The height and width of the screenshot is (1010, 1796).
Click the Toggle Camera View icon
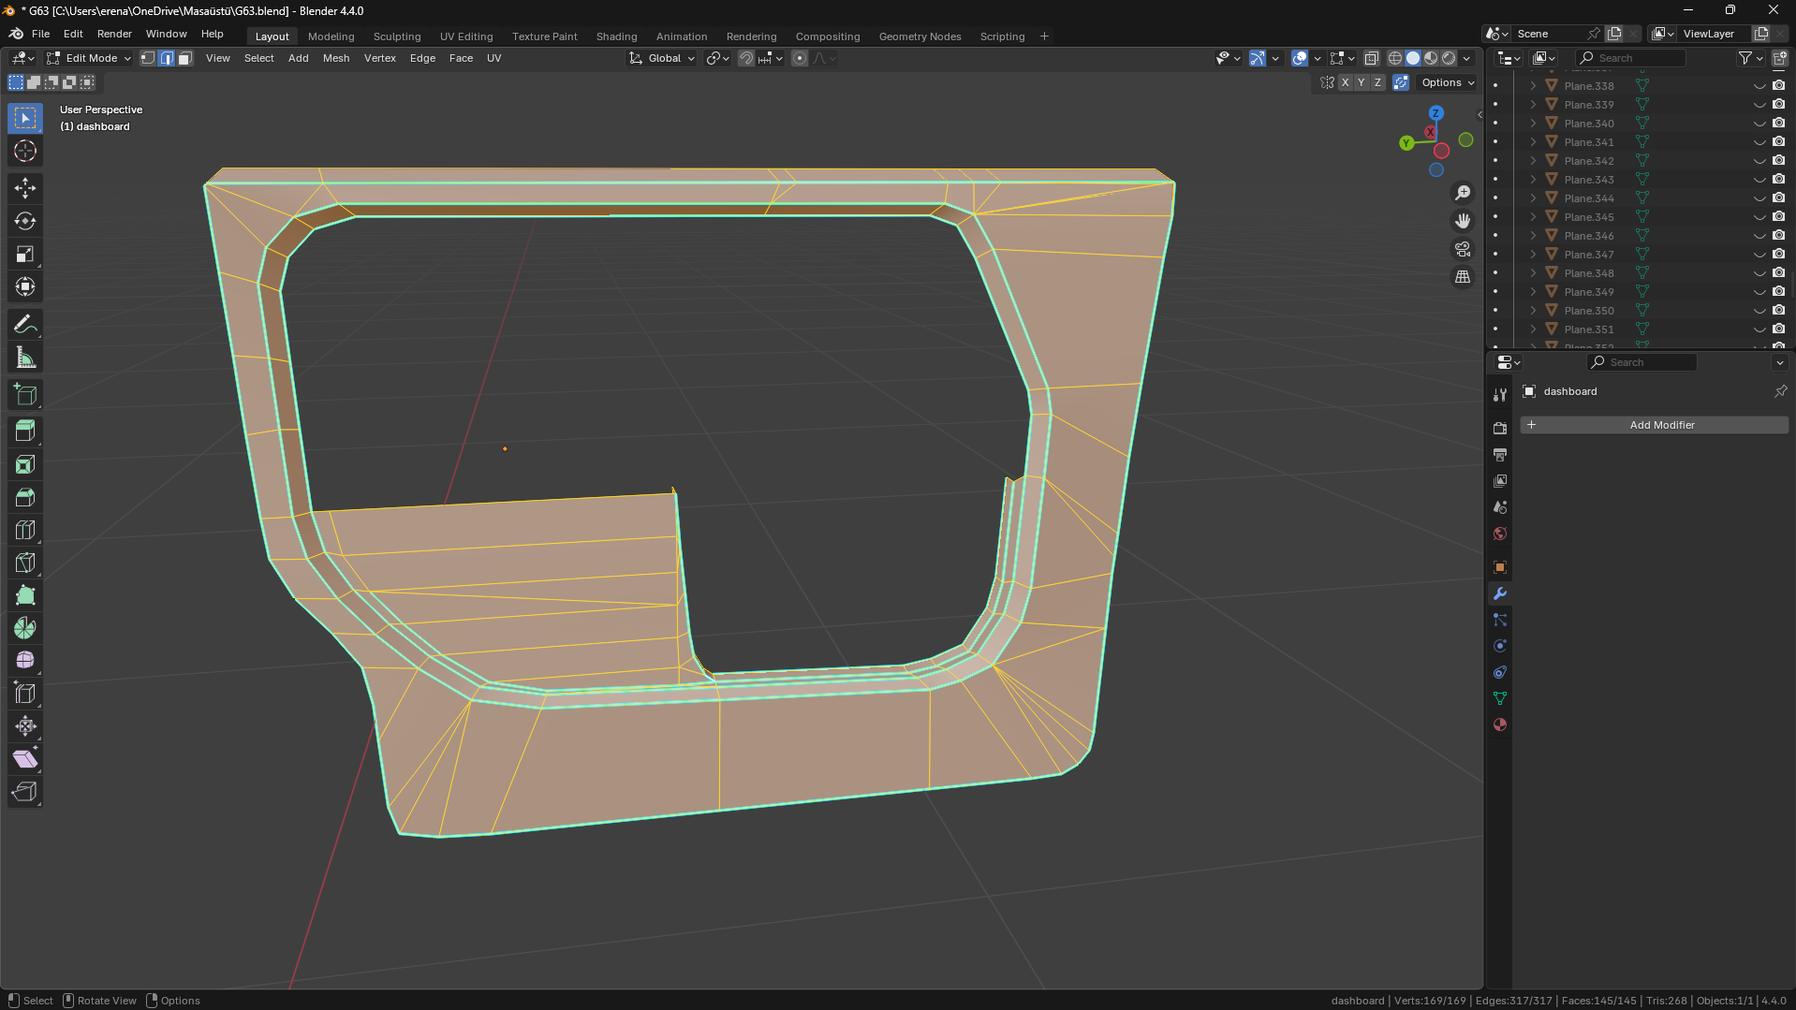tap(1462, 249)
